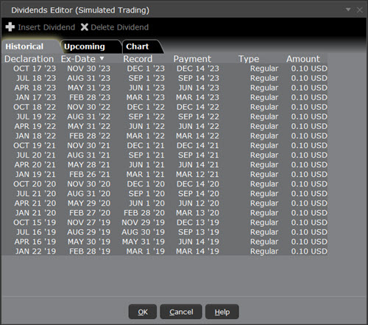
Task: Select record date MAY 31 '19
Action: [144, 242]
